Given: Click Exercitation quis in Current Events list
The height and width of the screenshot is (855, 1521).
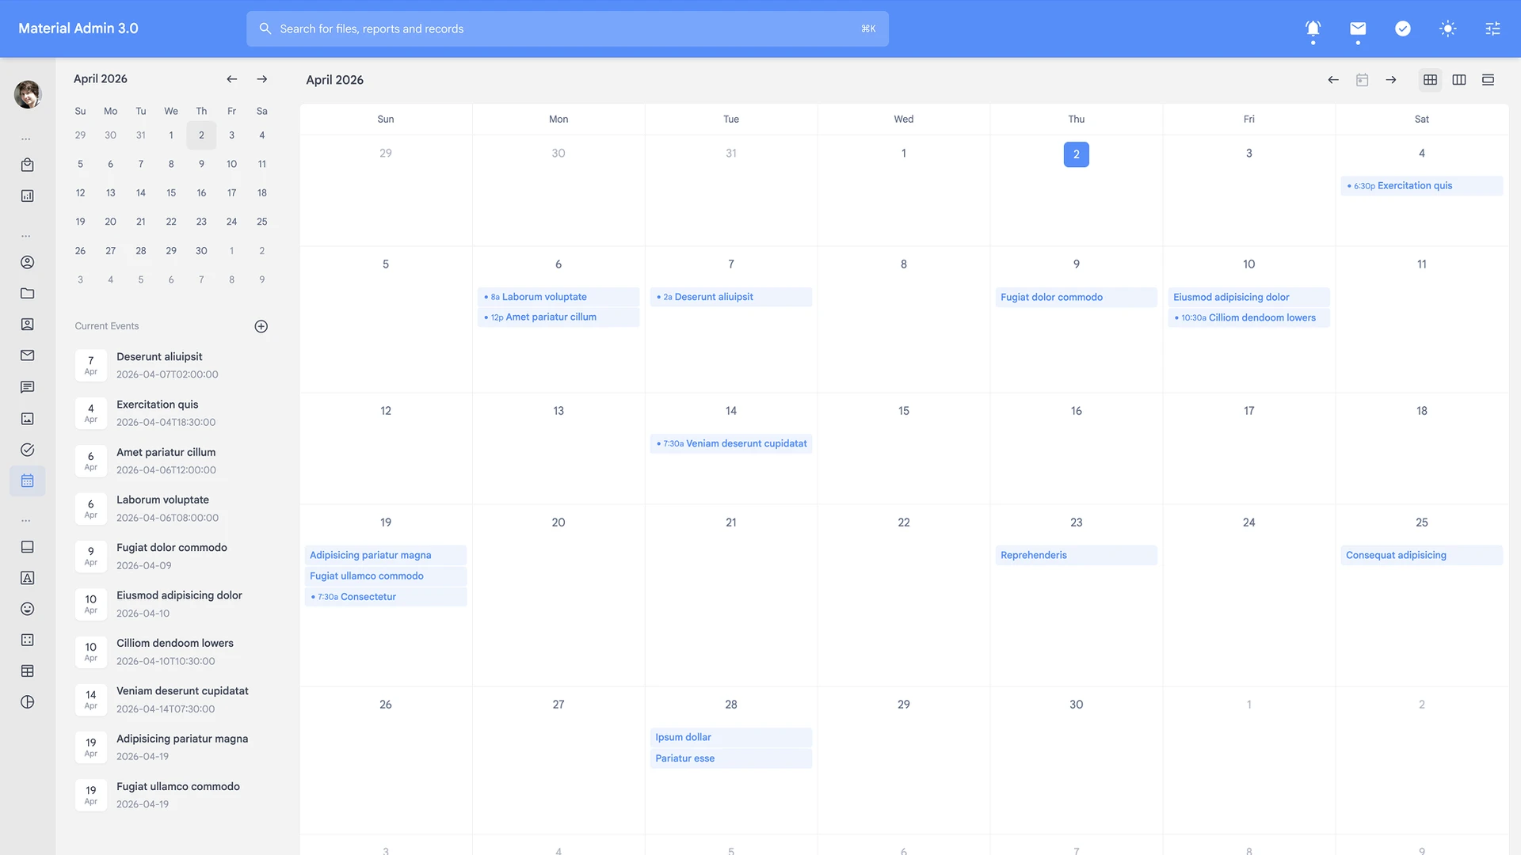Looking at the screenshot, I should coord(157,405).
